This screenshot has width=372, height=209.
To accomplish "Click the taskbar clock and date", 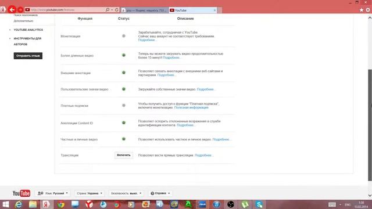I will 362,205.
